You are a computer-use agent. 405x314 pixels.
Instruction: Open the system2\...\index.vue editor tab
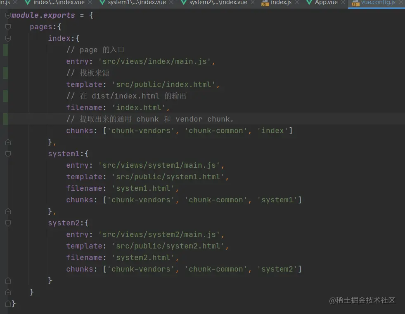click(218, 2)
